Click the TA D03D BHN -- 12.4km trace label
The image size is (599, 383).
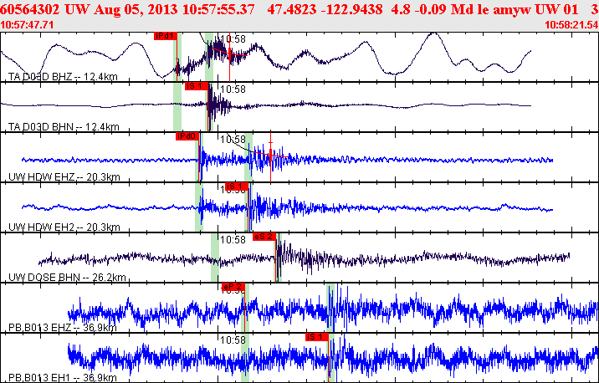point(64,127)
